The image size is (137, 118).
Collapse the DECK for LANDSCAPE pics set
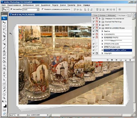[100, 28]
